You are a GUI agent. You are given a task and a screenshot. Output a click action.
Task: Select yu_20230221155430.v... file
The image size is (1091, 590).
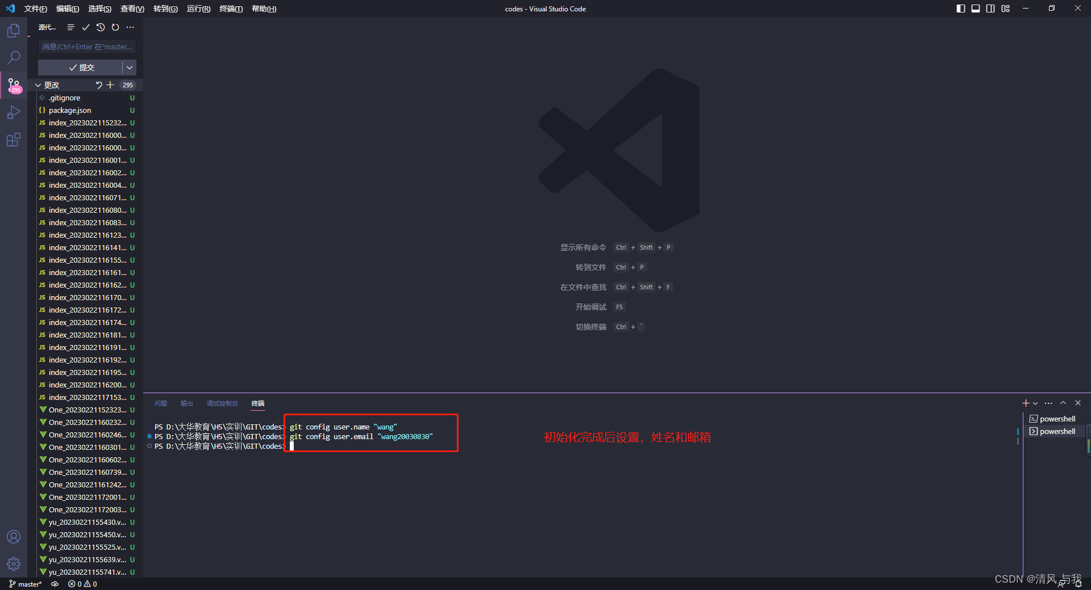click(x=85, y=522)
